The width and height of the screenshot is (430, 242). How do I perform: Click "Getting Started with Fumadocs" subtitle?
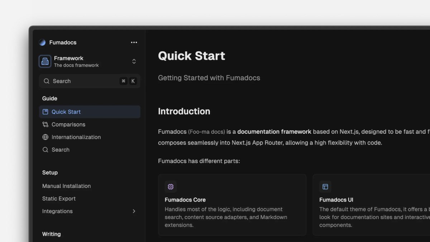click(x=209, y=78)
